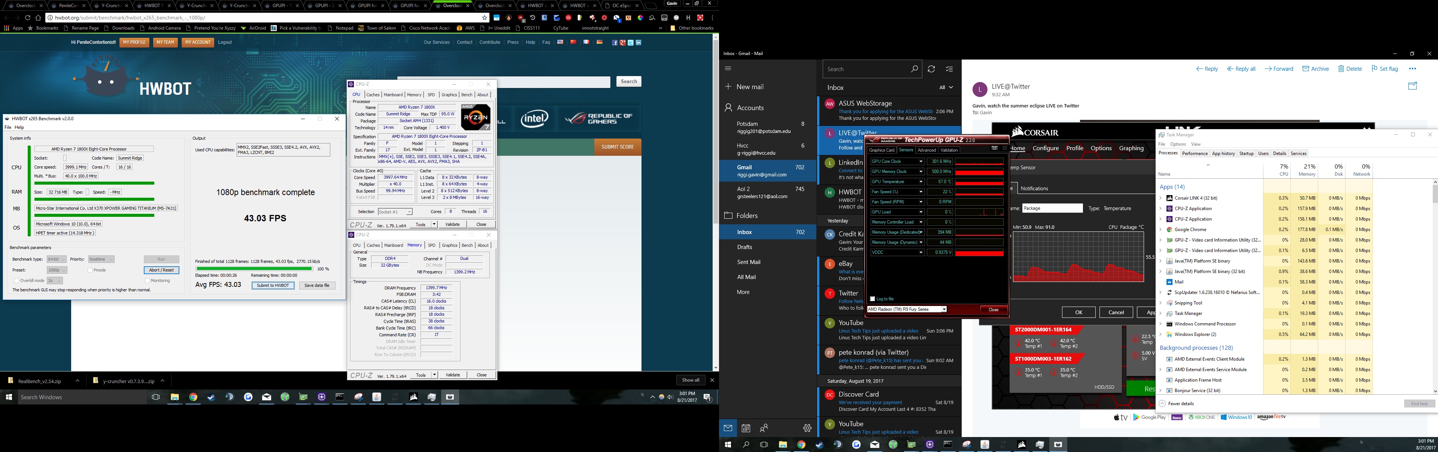Open CPU-Z Tools dropdown arrow in top window
This screenshot has width=1438, height=452.
point(434,224)
